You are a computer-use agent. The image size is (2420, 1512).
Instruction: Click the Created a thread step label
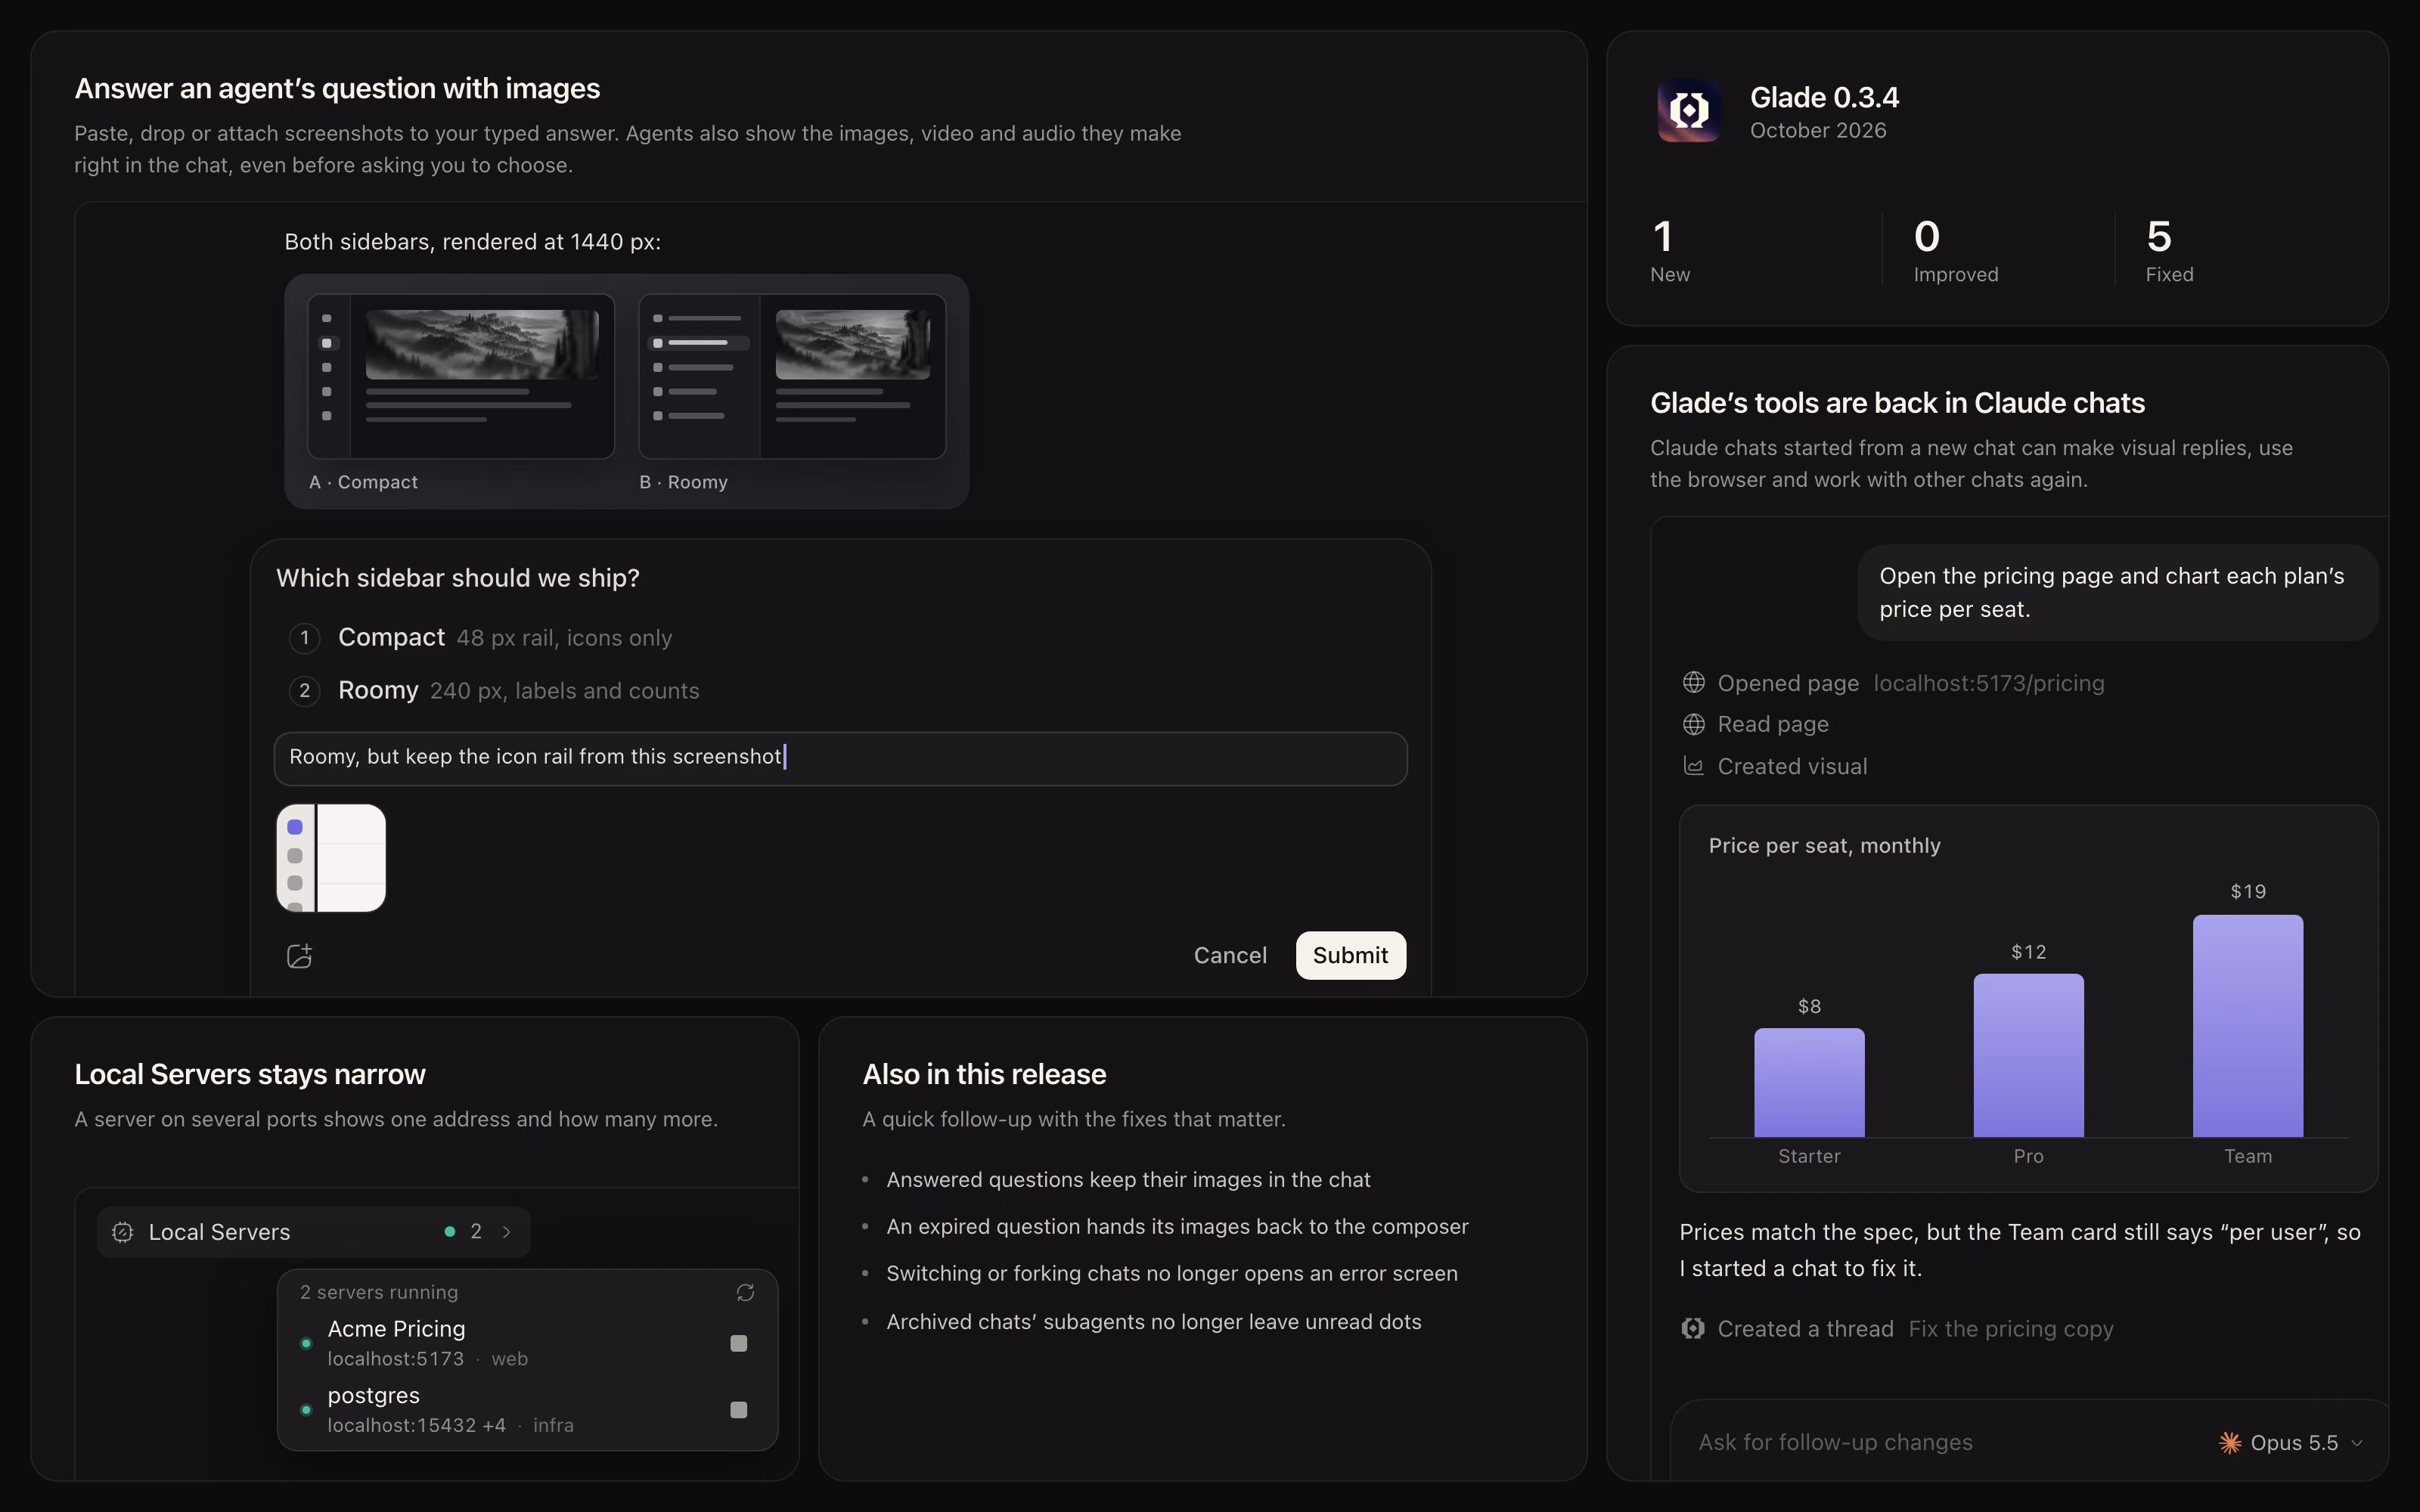pos(1805,1329)
